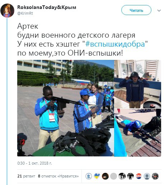Click the Читать follow button
Image resolution: width=164 pixels, height=185 pixels.
[x=136, y=10]
